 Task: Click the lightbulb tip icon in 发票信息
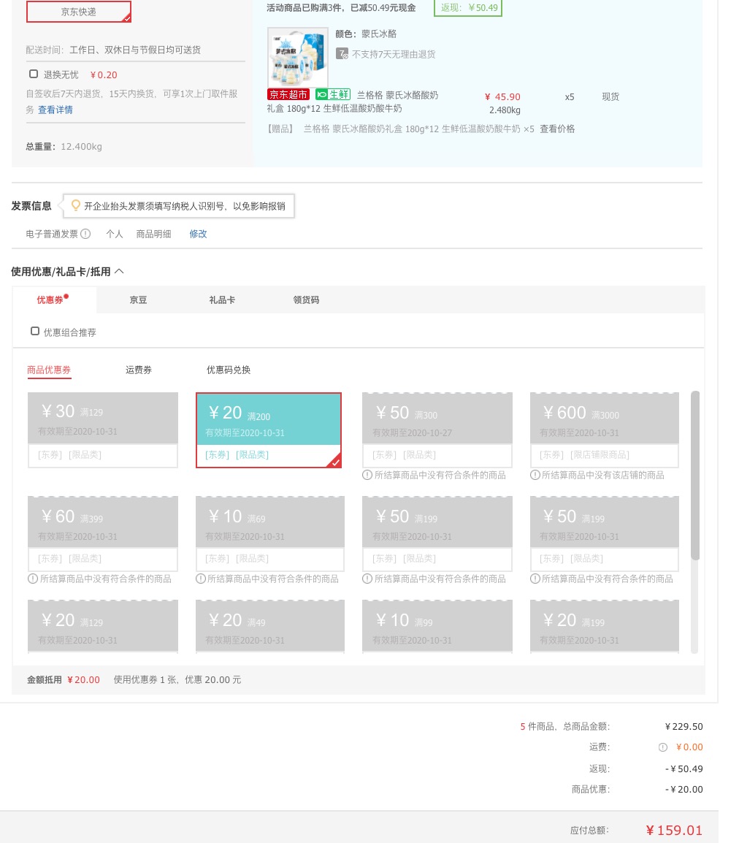pos(76,205)
